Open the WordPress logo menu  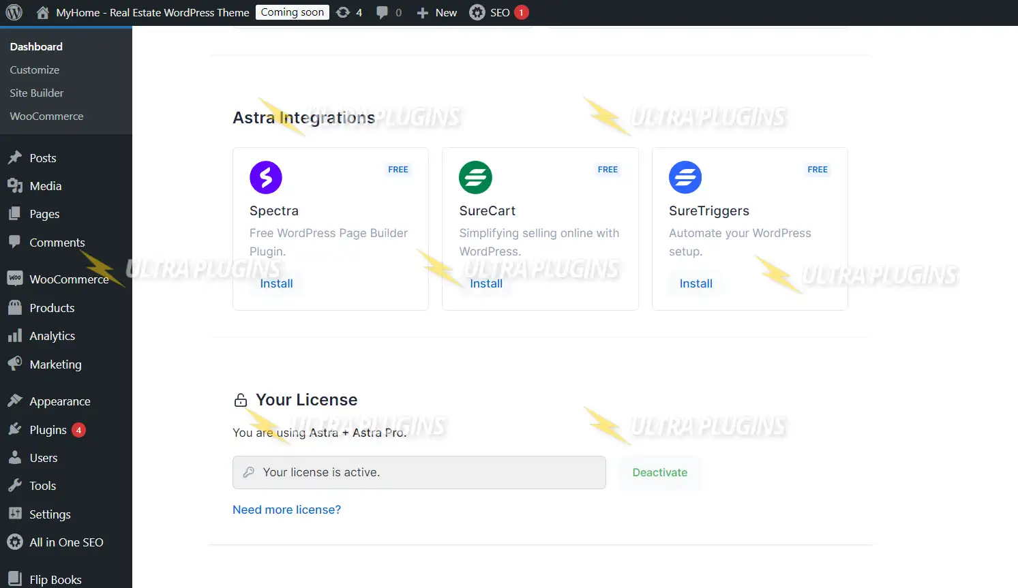(x=14, y=12)
